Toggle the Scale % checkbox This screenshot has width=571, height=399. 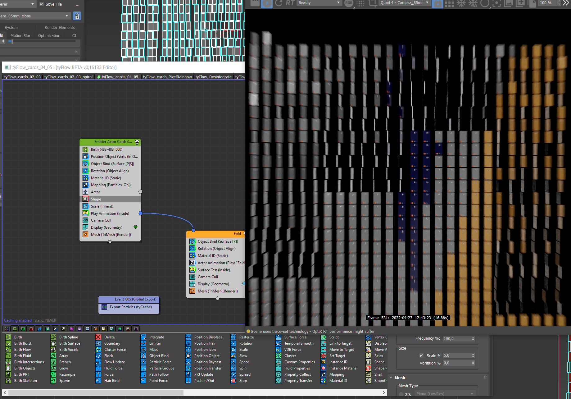[x=421, y=355]
